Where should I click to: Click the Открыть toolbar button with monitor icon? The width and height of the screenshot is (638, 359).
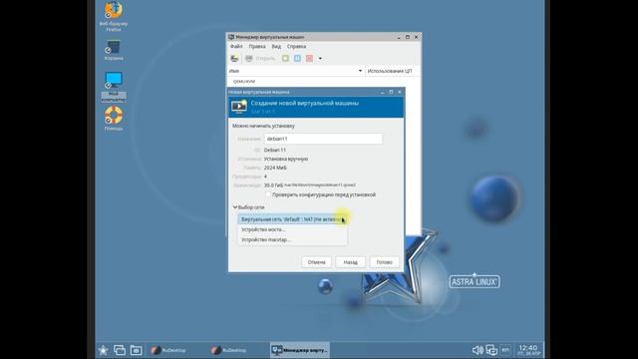[x=260, y=59]
